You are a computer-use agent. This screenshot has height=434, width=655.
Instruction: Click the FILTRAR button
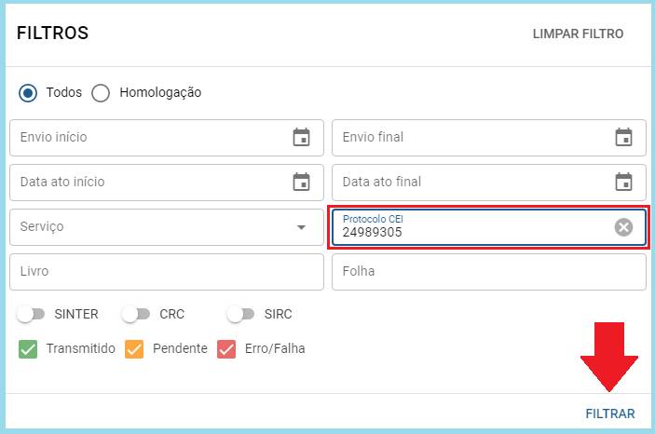click(610, 414)
